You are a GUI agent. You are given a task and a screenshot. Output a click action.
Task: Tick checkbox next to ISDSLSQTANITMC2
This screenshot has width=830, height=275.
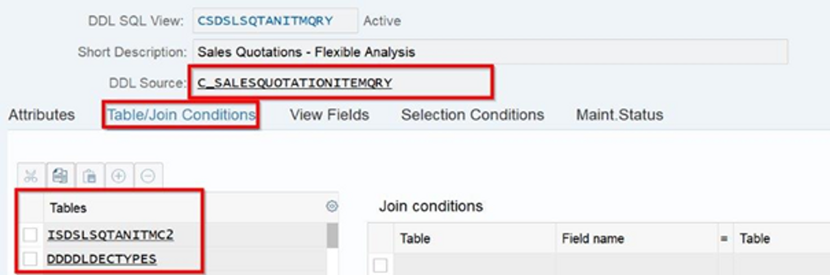pos(30,235)
